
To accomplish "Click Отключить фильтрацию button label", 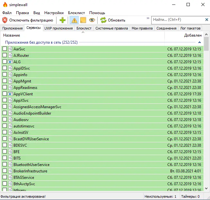I will (x=31, y=20).
